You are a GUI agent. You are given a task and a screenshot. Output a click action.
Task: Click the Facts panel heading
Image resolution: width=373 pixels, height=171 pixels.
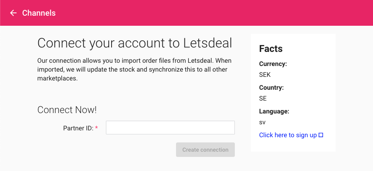click(x=271, y=49)
